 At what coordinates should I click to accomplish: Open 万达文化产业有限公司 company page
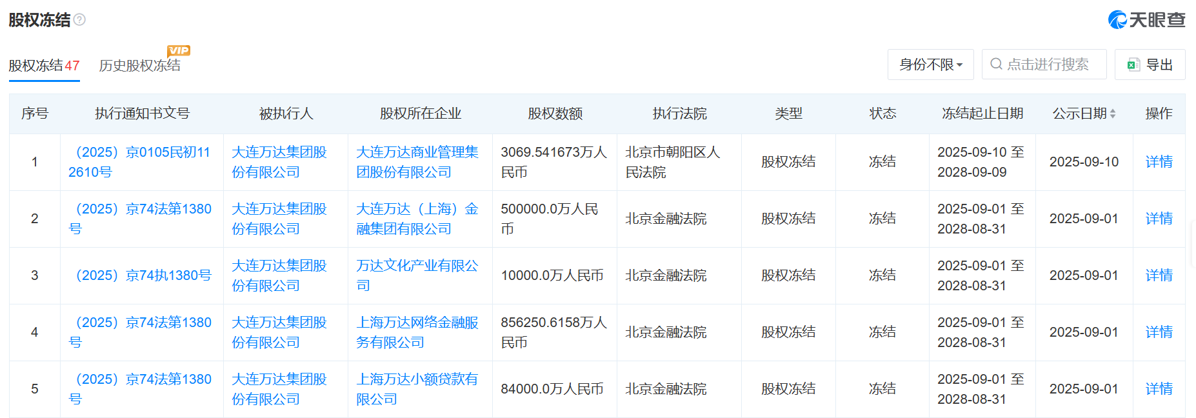(417, 275)
